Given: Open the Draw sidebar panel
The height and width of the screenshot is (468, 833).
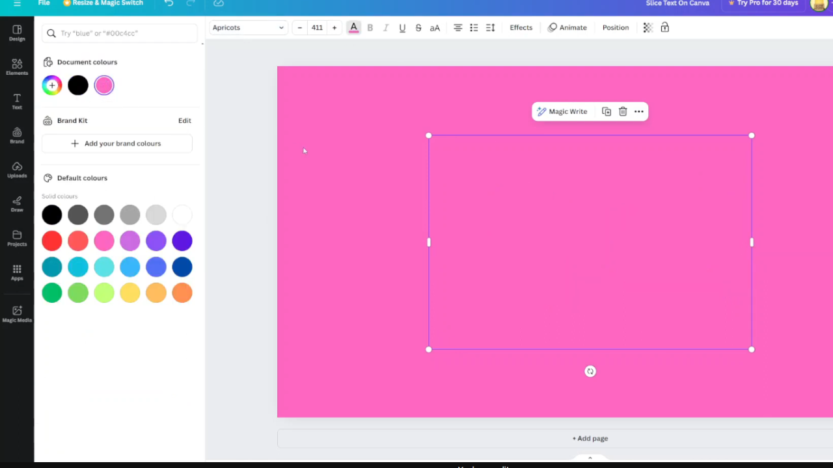Looking at the screenshot, I should point(17,204).
